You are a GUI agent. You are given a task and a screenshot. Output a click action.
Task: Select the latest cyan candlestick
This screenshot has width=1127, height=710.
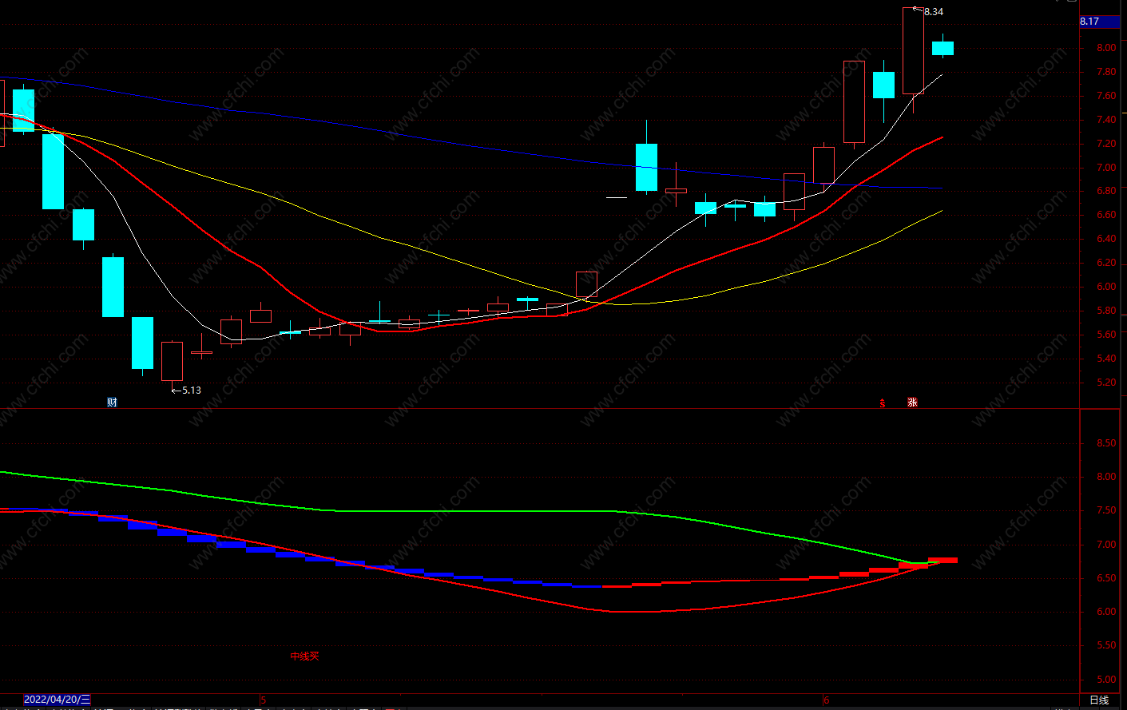942,48
